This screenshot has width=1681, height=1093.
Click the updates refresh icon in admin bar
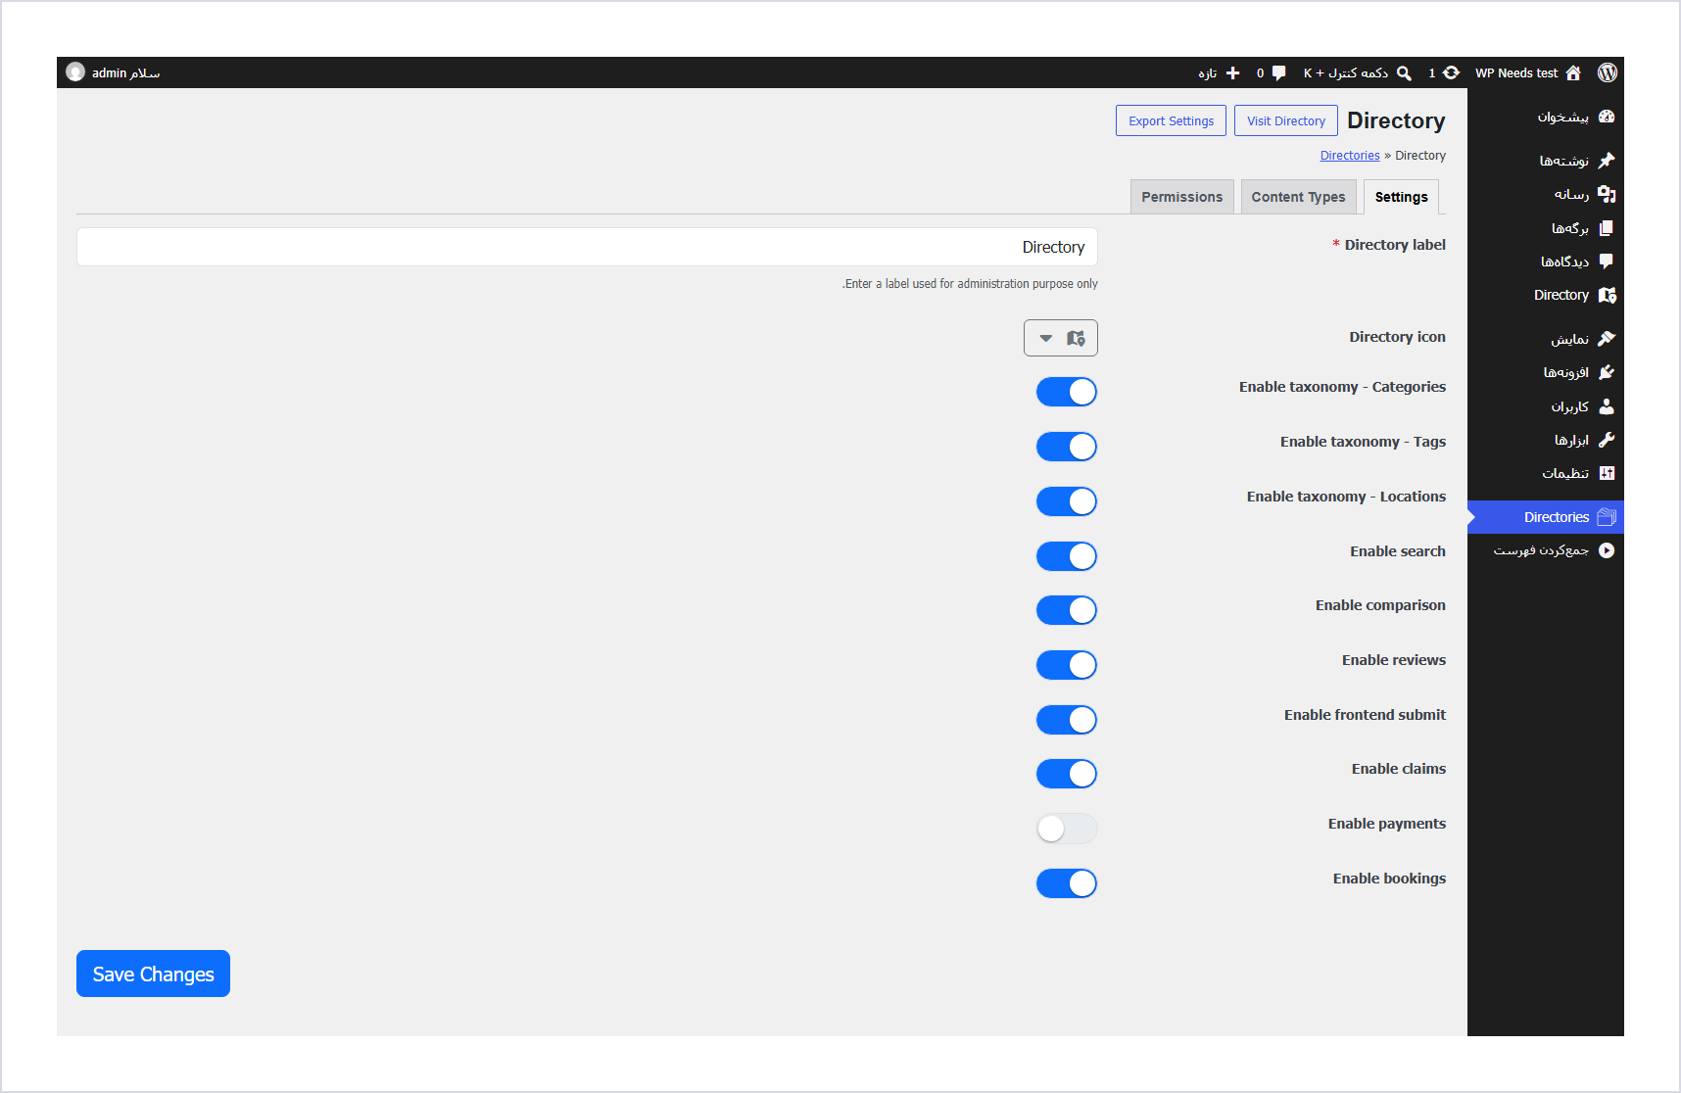coord(1451,73)
